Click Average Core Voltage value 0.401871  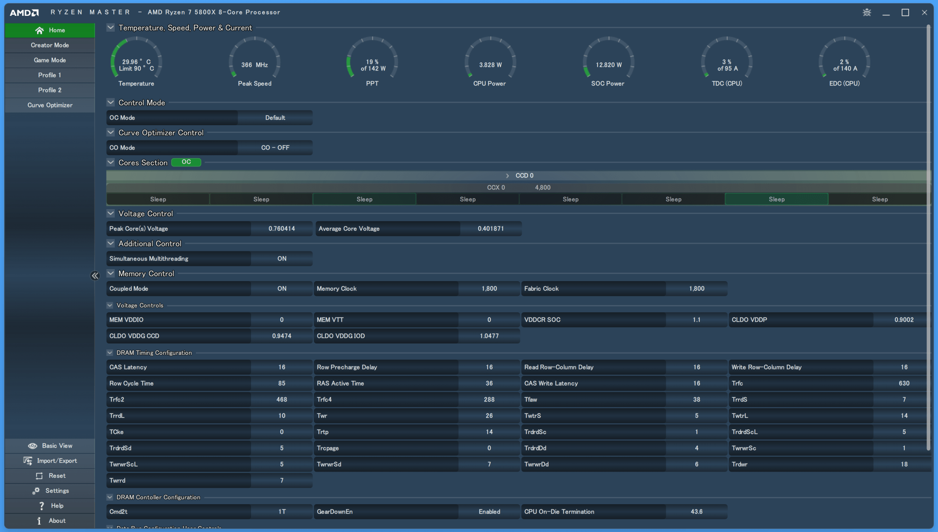[x=491, y=229]
